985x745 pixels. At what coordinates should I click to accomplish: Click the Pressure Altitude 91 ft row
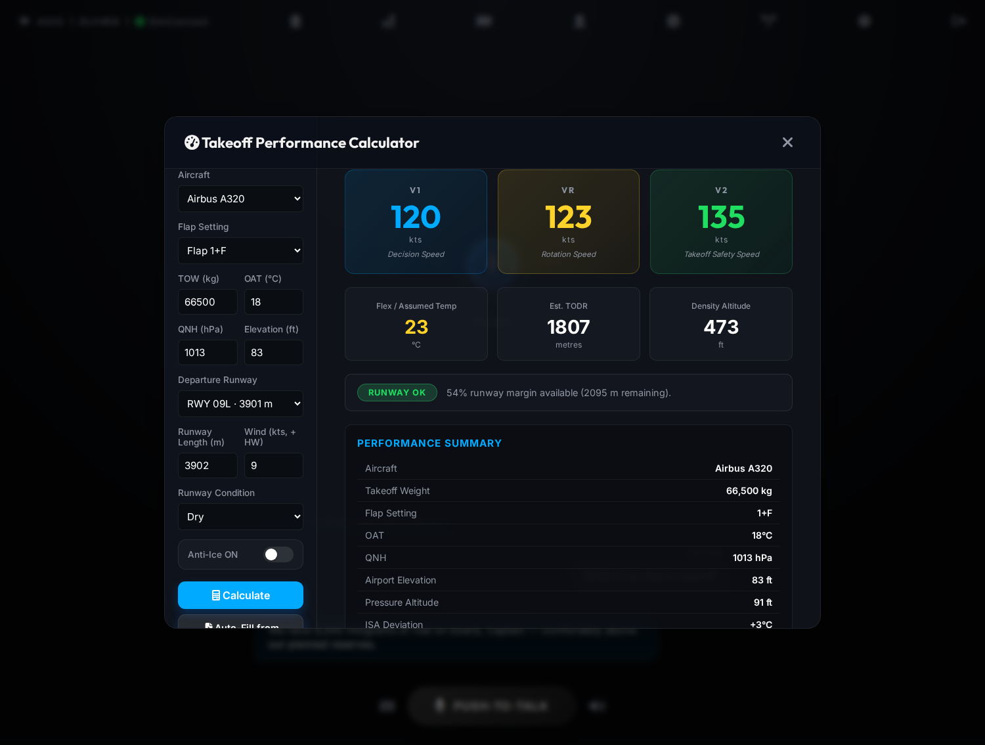(569, 602)
